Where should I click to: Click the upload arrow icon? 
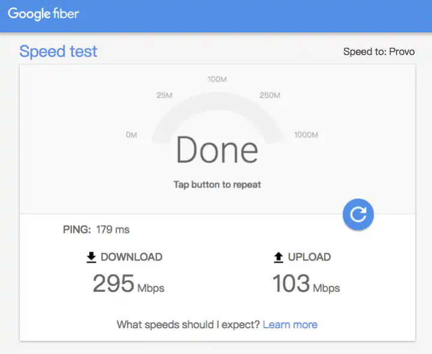(x=278, y=257)
